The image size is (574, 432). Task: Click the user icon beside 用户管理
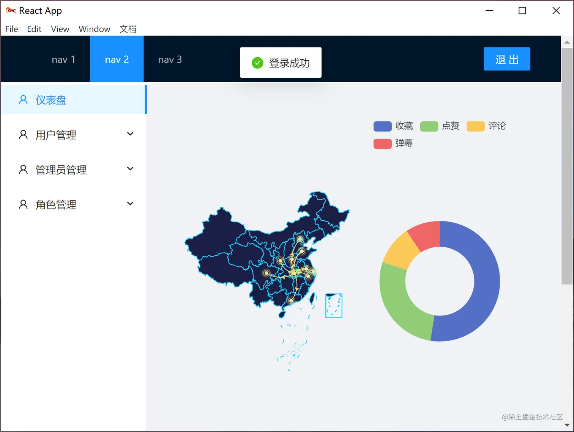(x=23, y=135)
